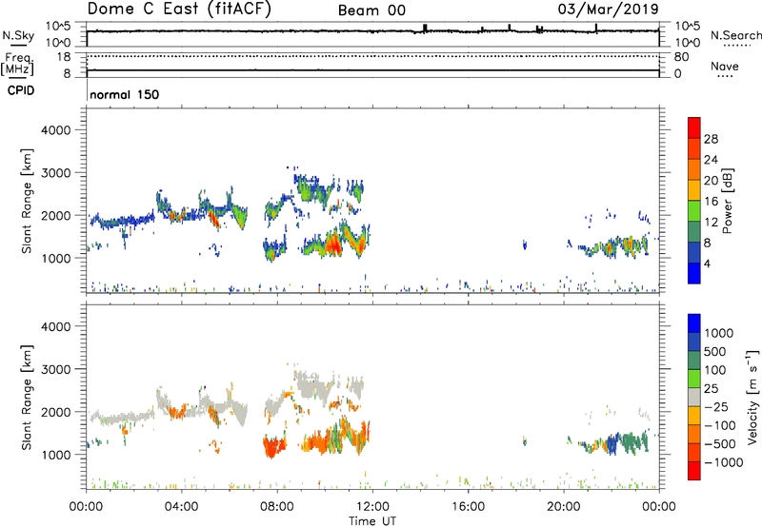762x527 pixels.
Task: Pick the gray segment of velocity colorbar
Action: click(x=694, y=397)
